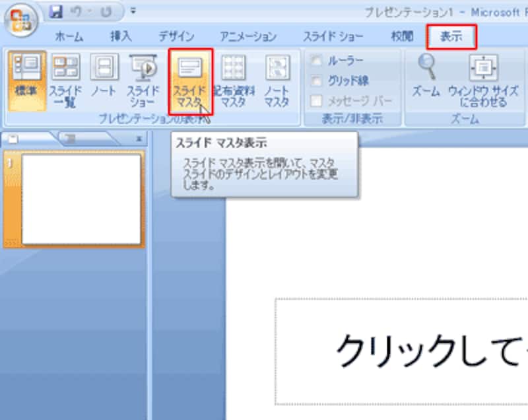The image size is (528, 420).
Task: Open the デザイン ribbon tab
Action: (x=176, y=36)
